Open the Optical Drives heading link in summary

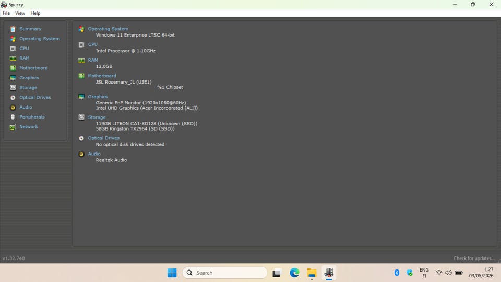103,138
